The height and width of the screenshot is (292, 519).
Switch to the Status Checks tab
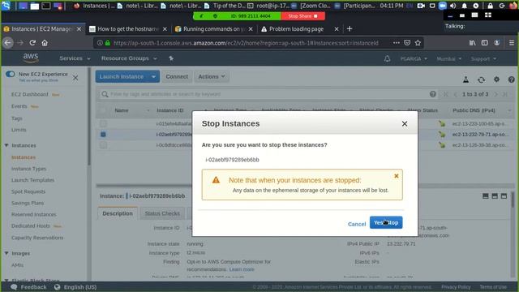[x=162, y=213]
